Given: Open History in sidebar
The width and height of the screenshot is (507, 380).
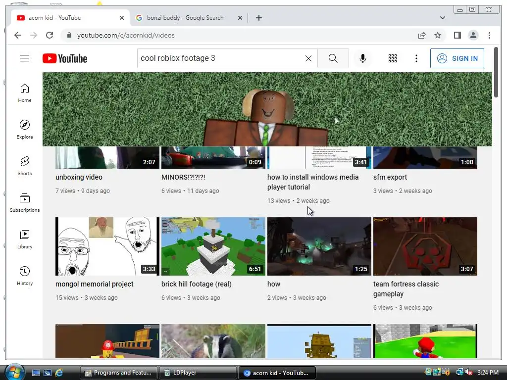Looking at the screenshot, I should [x=25, y=276].
